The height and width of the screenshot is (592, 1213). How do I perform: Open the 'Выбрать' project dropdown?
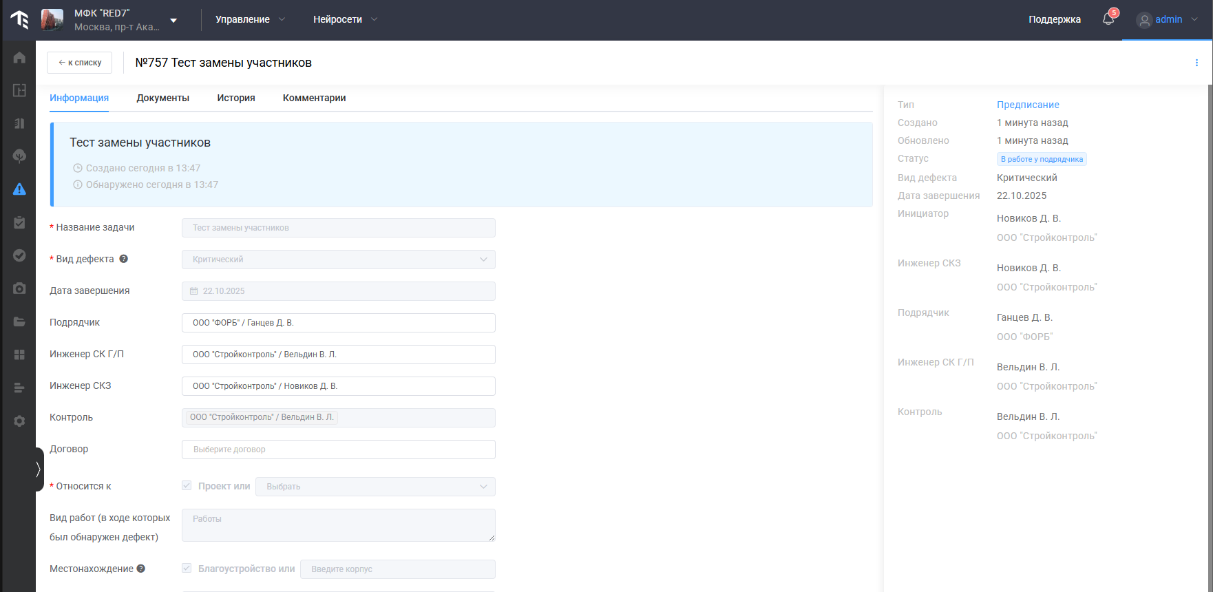click(375, 487)
